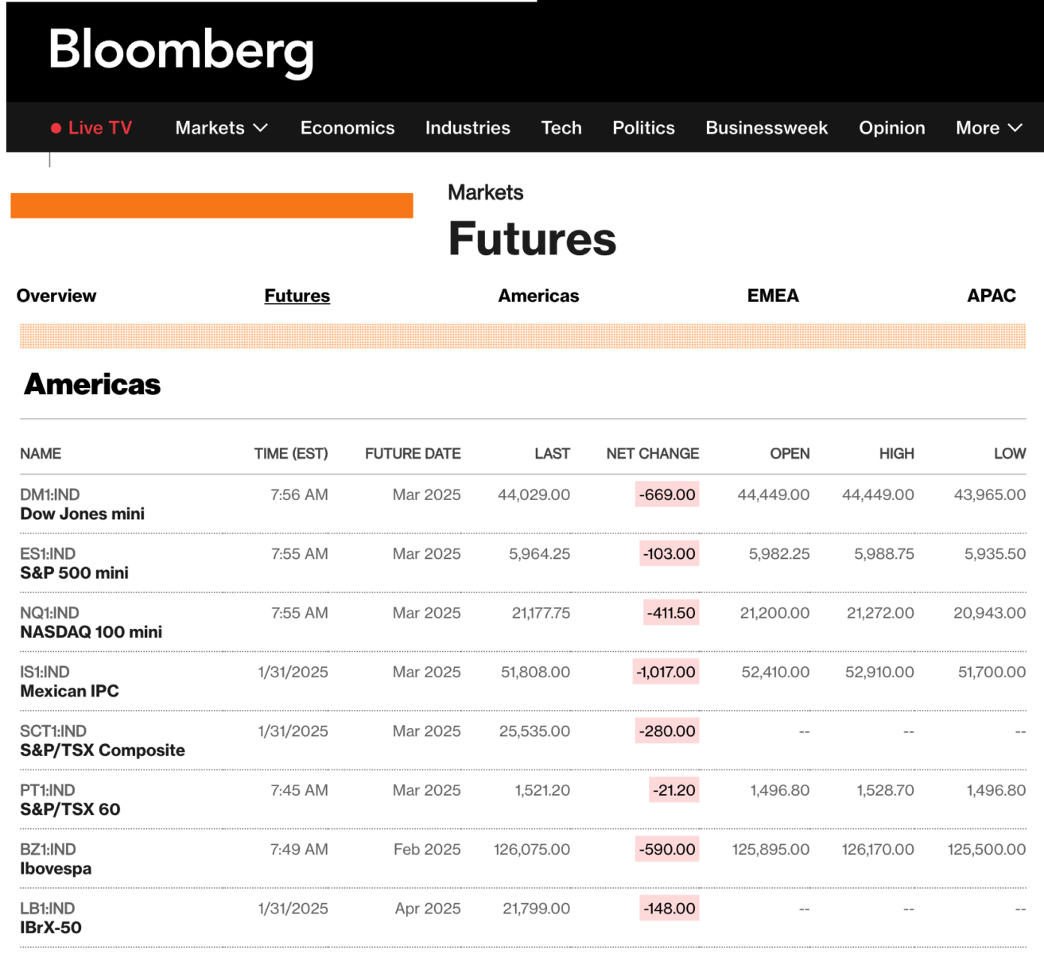This screenshot has width=1044, height=954.
Task: Select the APAC tab
Action: tap(991, 296)
